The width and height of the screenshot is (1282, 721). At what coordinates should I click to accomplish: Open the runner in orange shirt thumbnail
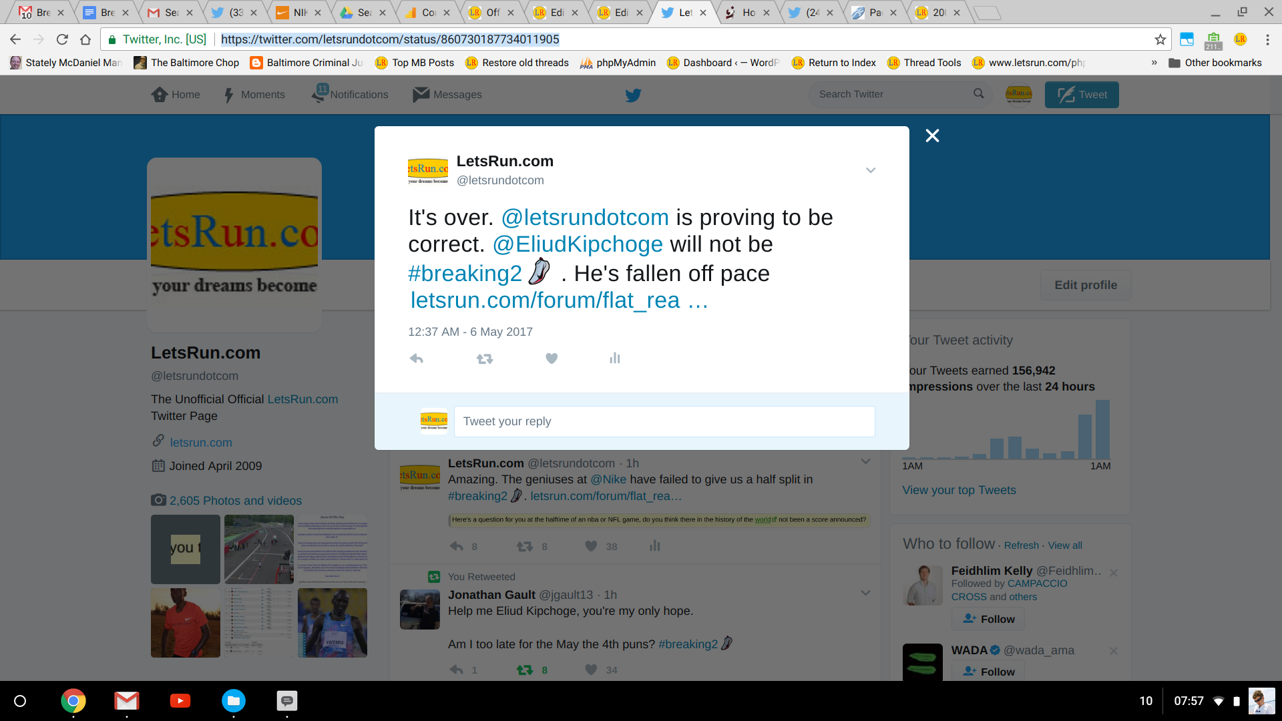pos(186,623)
